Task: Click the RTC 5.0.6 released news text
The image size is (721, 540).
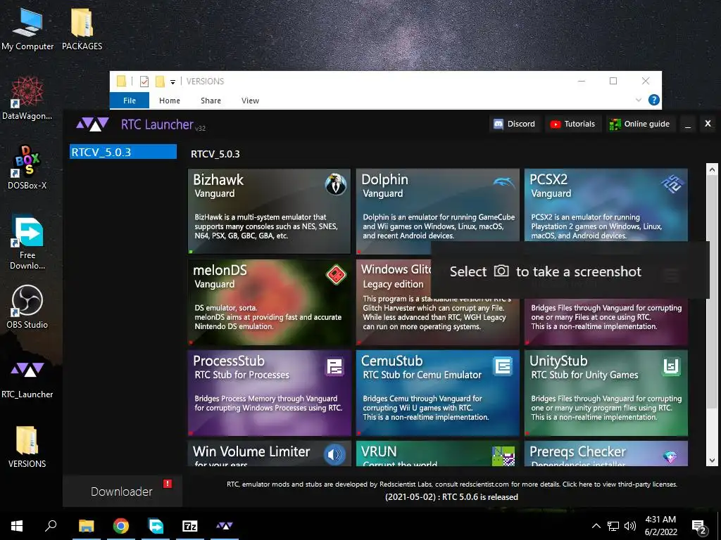Action: (x=451, y=497)
